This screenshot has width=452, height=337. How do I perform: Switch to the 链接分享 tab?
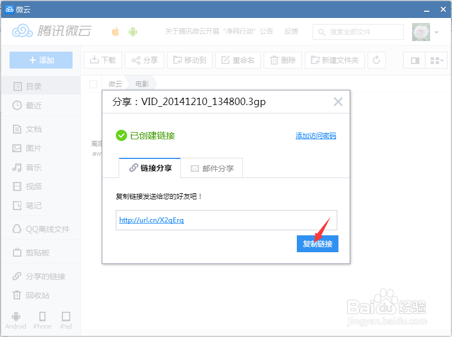pos(150,168)
